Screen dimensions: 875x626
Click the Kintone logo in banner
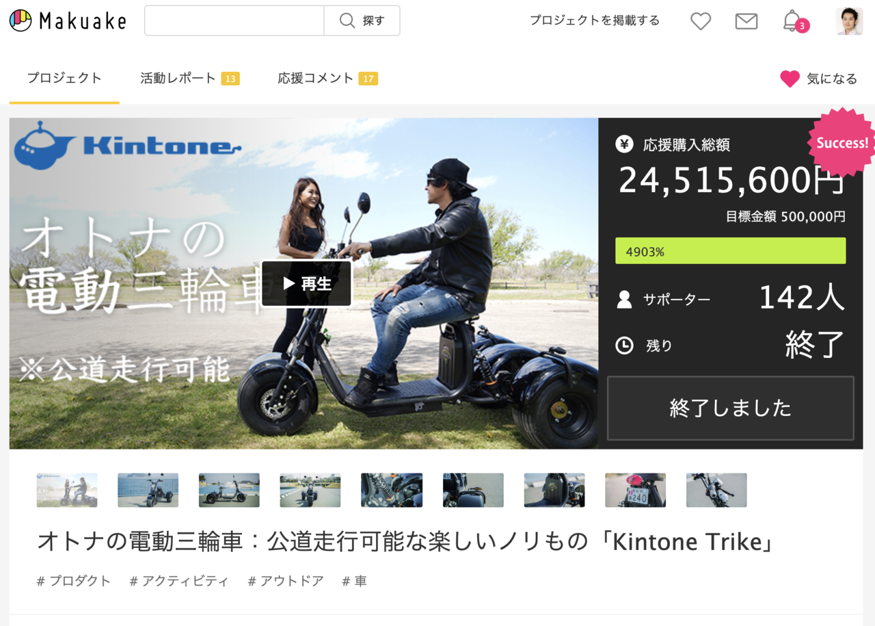[128, 145]
